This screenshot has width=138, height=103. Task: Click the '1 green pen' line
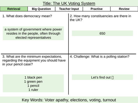[33, 82]
